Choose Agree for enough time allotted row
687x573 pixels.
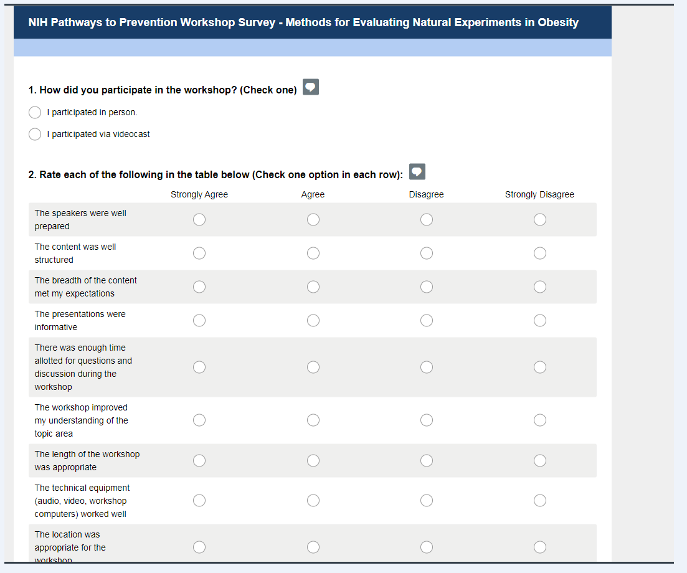point(313,367)
